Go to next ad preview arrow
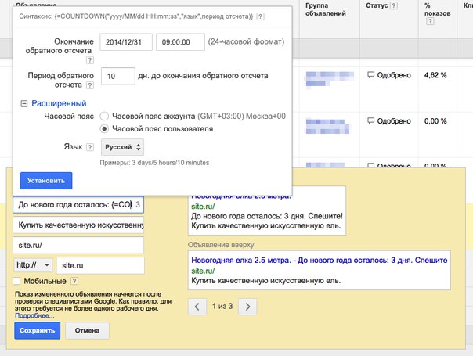Viewport: 473px width, 356px height. tap(247, 307)
